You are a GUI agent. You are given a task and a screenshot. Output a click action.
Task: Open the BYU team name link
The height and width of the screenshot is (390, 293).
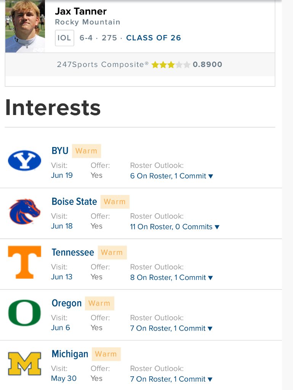pos(60,151)
